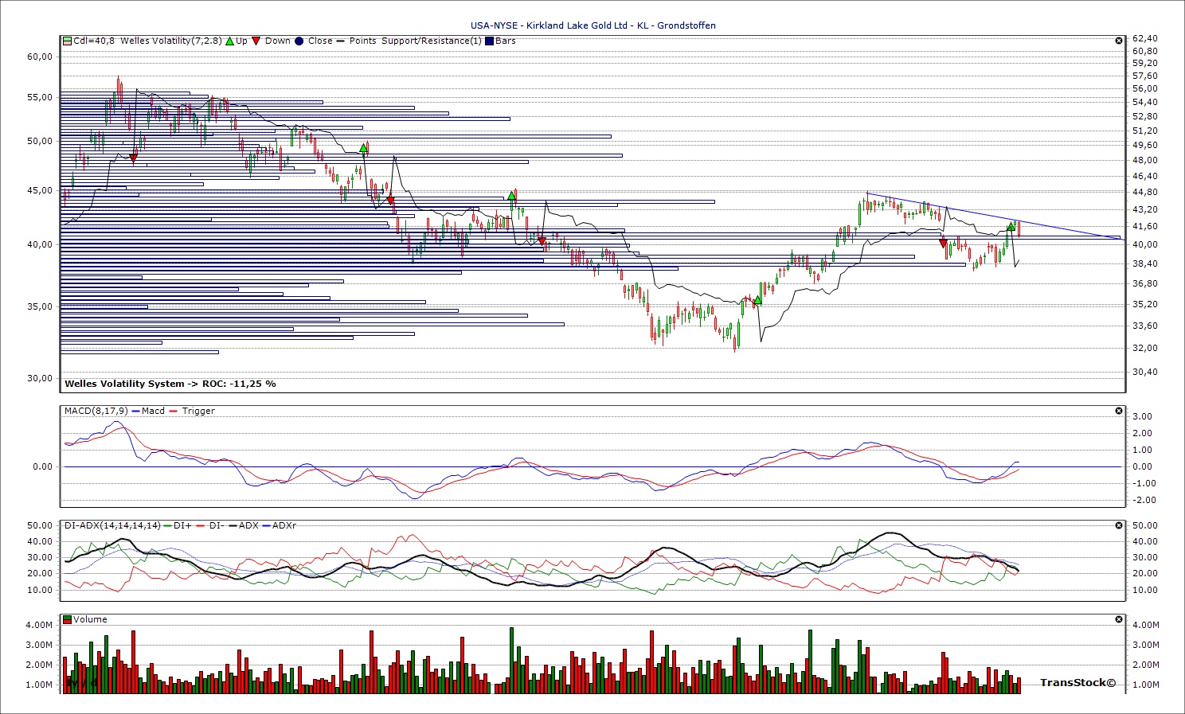Click the TransStock© label

[1078, 683]
